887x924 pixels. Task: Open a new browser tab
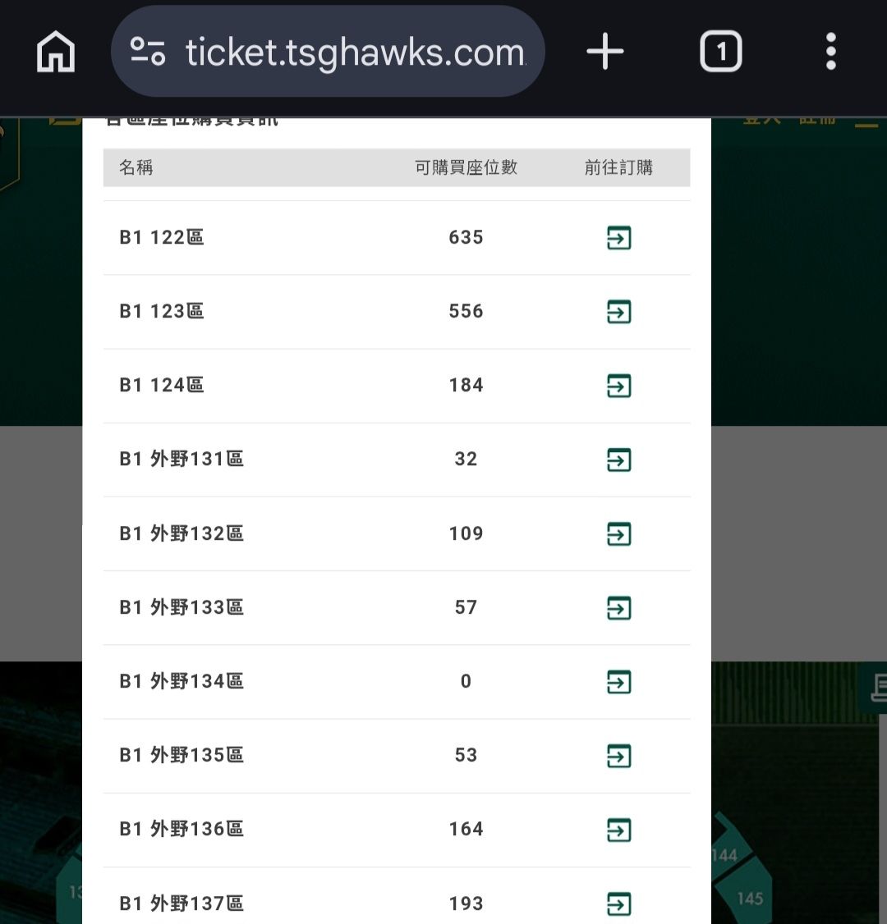coord(605,53)
